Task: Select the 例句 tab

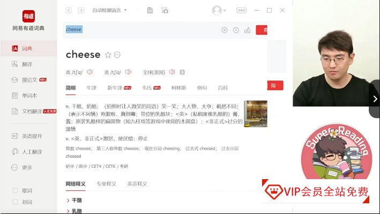Action: tap(202, 88)
